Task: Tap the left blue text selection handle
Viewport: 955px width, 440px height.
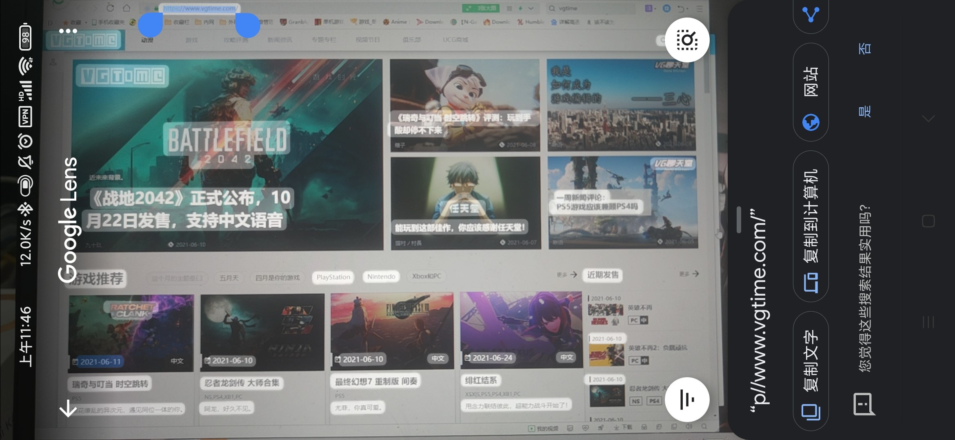Action: tap(150, 25)
